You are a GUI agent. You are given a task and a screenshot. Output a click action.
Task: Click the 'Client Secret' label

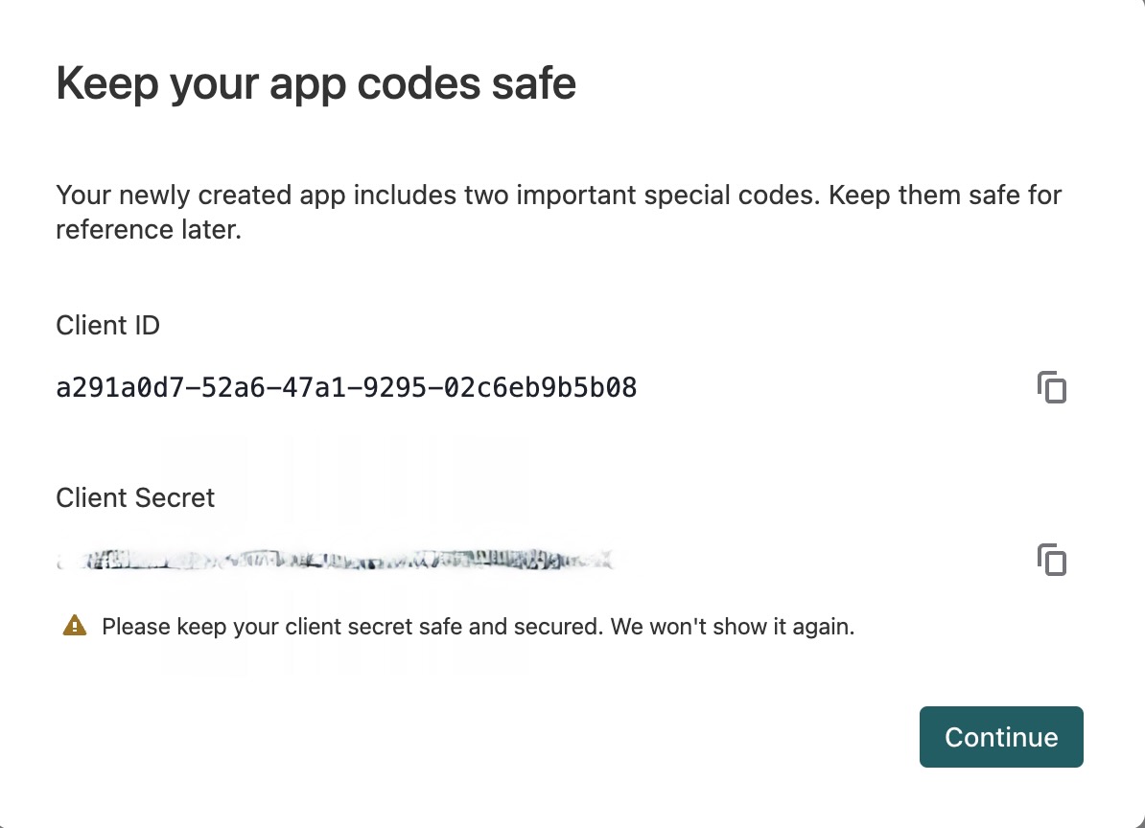135,497
